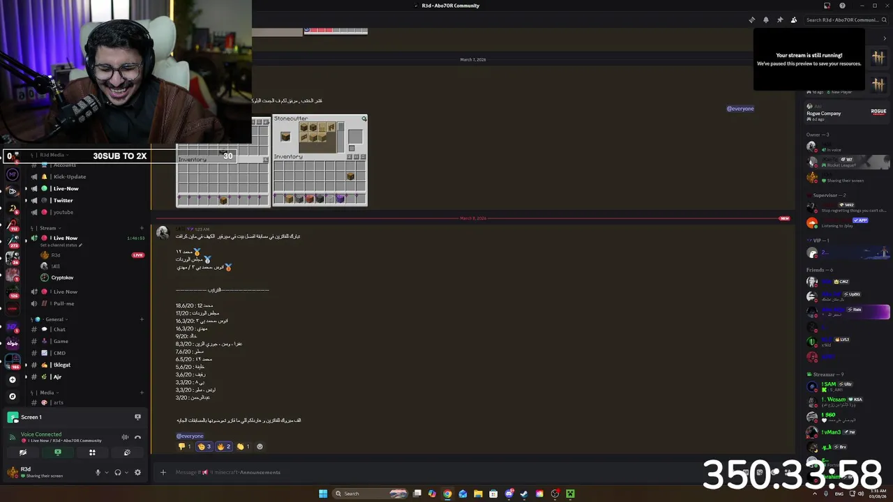Click the Windows taskbar Search box

370,494
